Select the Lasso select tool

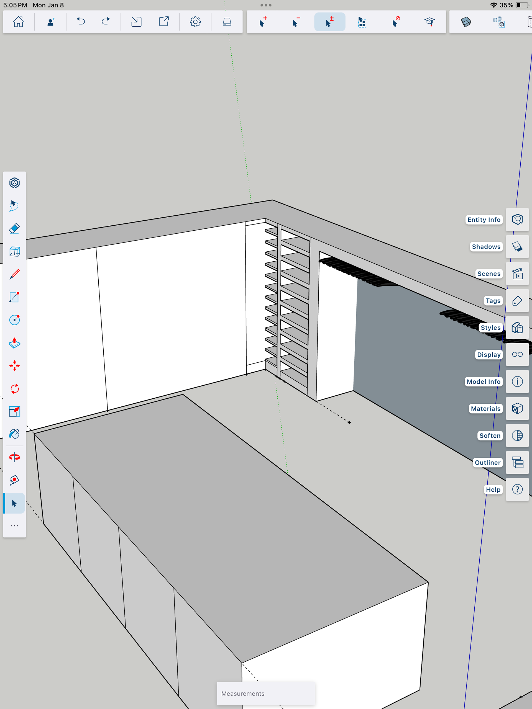click(x=14, y=205)
